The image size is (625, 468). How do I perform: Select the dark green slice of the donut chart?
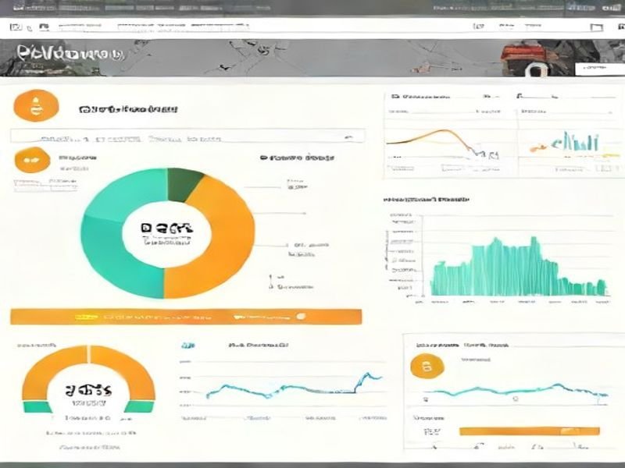[x=184, y=184]
